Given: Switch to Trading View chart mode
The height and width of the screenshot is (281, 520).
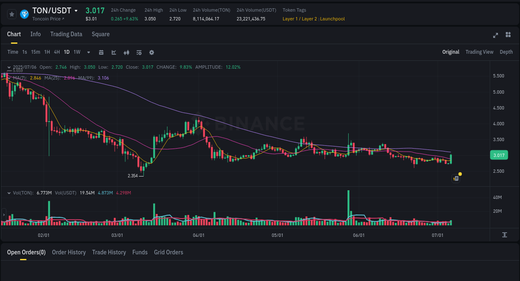Looking at the screenshot, I should tap(479, 52).
